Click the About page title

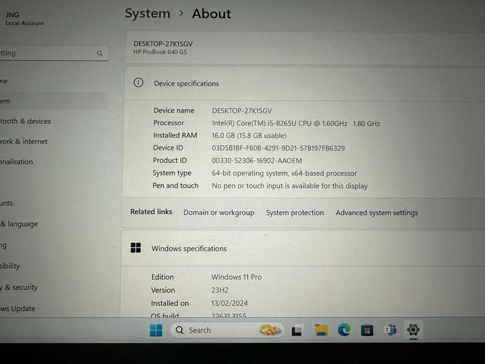[212, 13]
